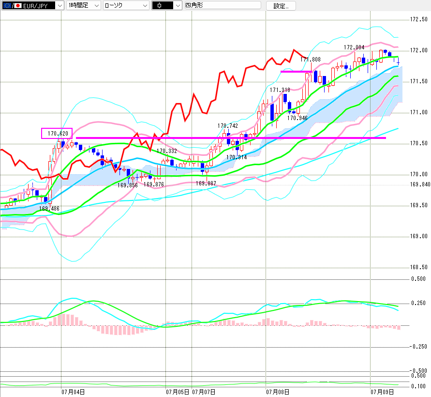Click the 170.946 price label
Screen dimensions: 431x397
[x=297, y=118]
